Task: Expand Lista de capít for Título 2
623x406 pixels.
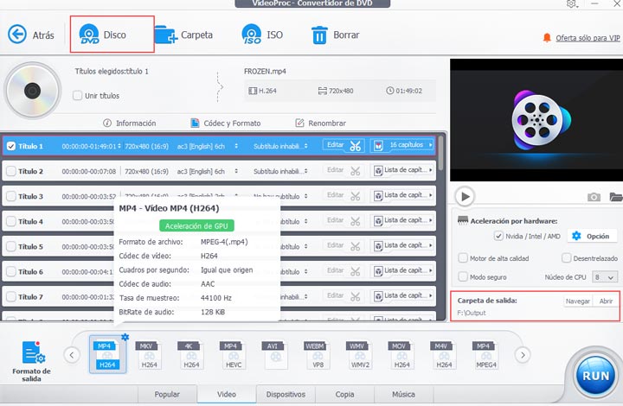Action: pos(402,170)
